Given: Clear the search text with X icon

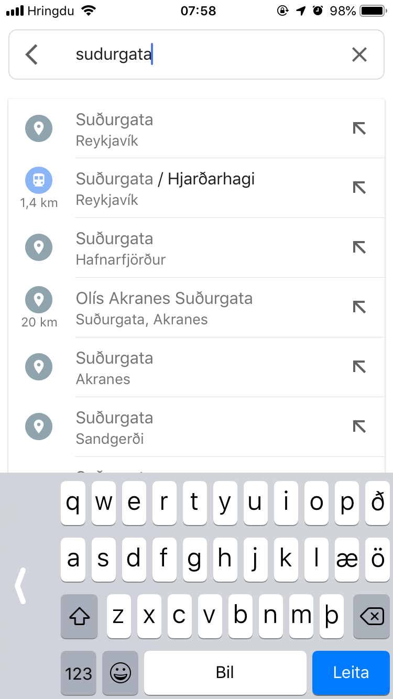Looking at the screenshot, I should [359, 54].
